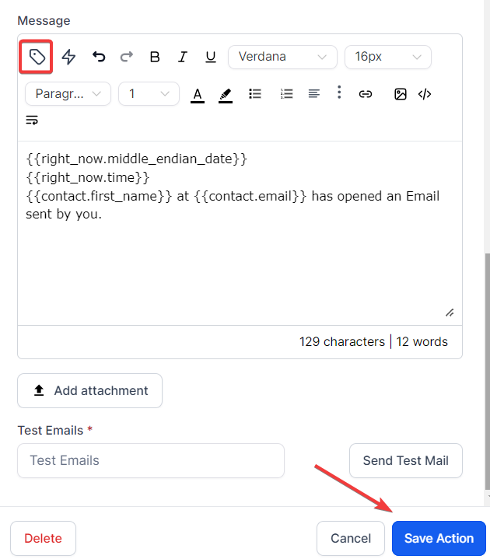Open the three-dot more options menu
This screenshot has height=559, width=490.
pos(339,93)
